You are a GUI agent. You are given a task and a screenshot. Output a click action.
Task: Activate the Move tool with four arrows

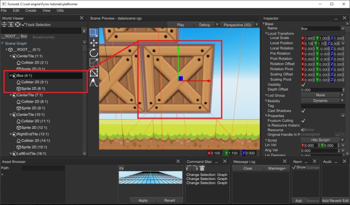(x=94, y=42)
